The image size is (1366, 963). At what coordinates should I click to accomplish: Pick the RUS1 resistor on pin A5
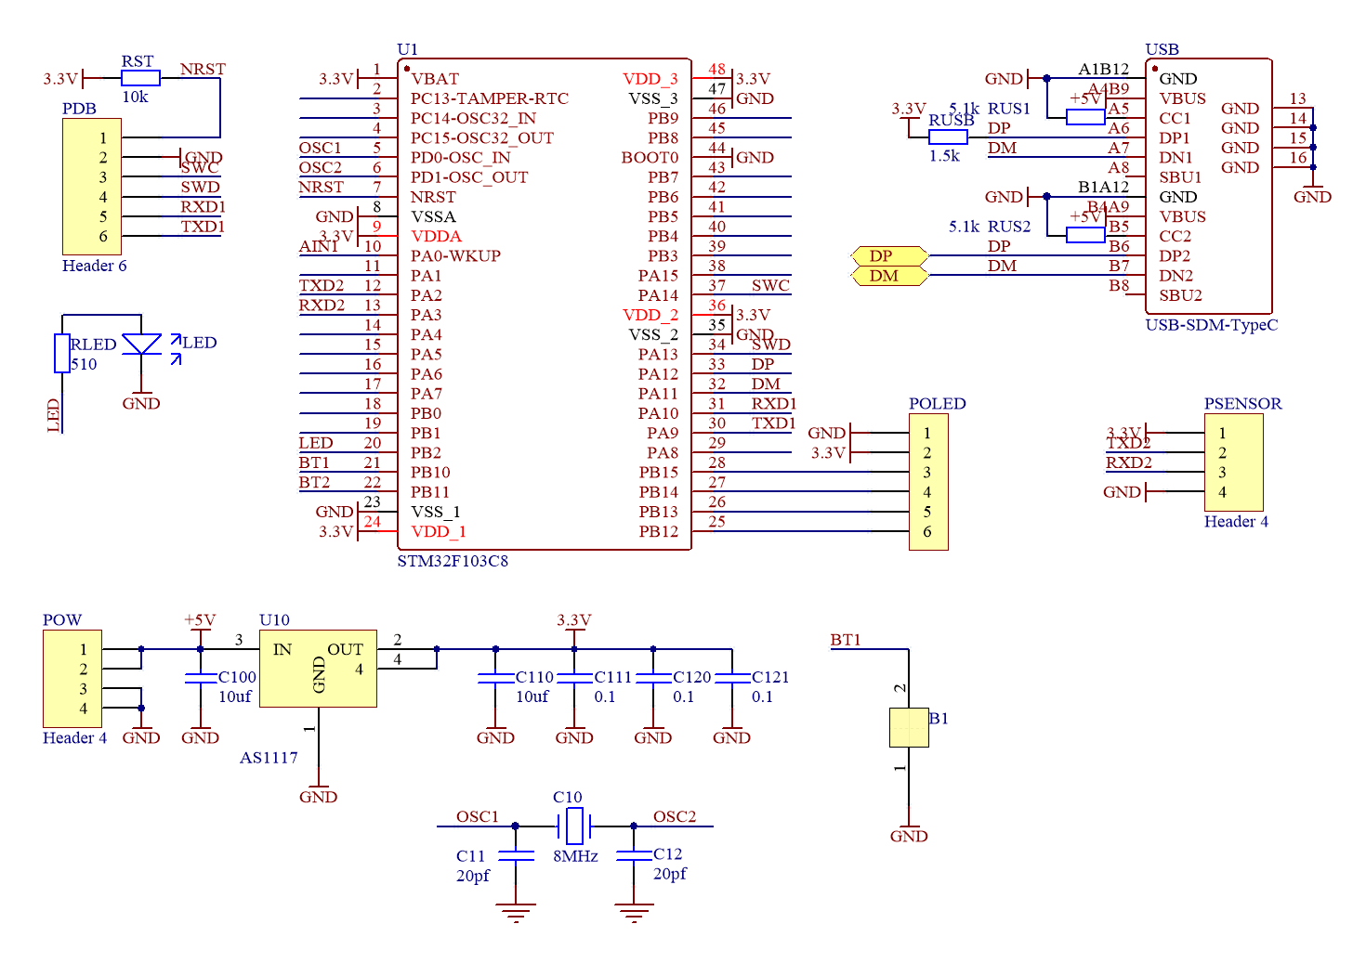tap(1085, 118)
